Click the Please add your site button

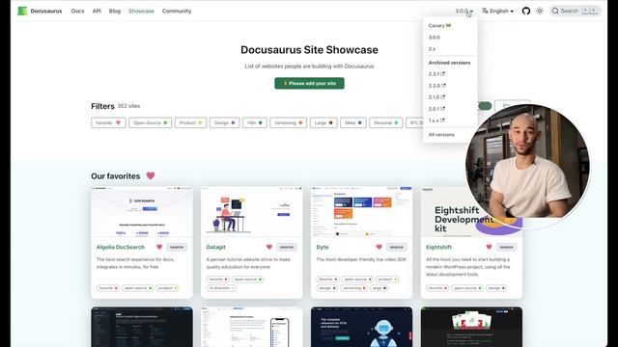(x=309, y=84)
